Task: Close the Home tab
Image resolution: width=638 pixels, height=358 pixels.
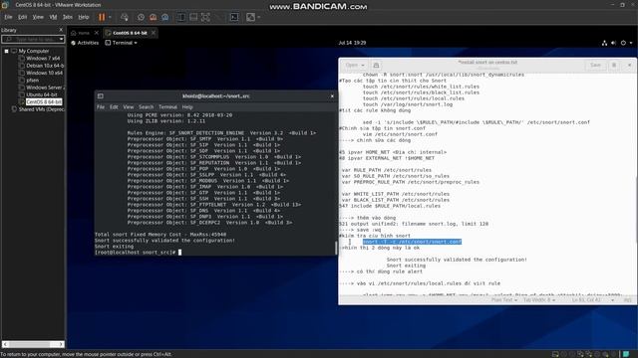Action: (x=97, y=33)
